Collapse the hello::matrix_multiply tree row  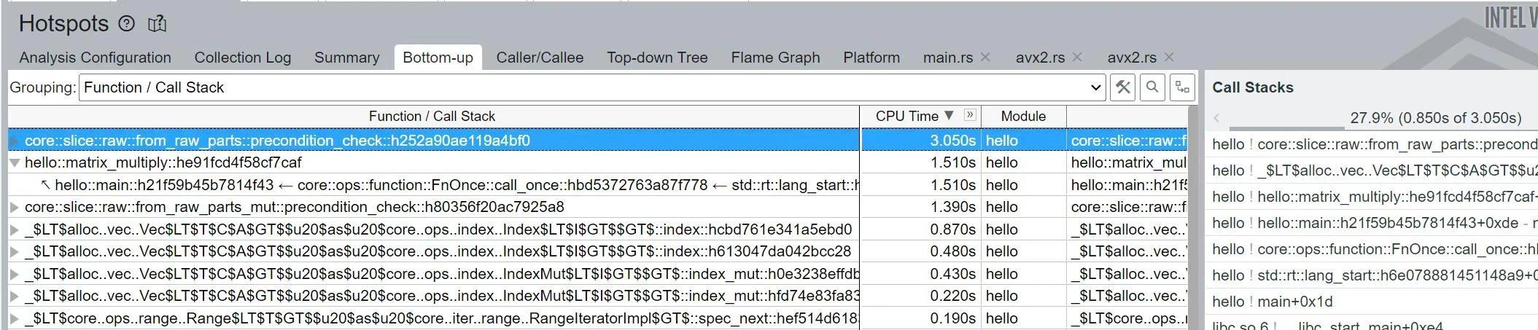15,162
